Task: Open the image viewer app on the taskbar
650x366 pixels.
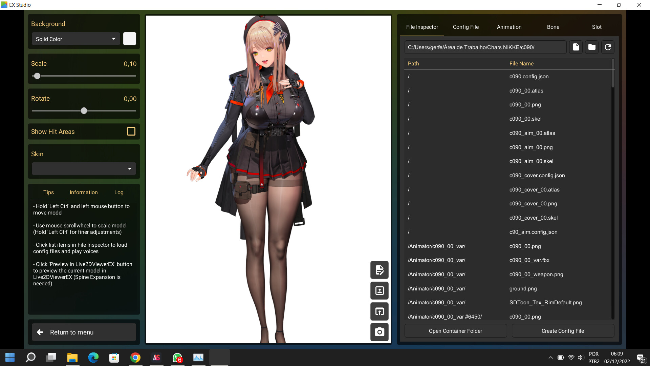Action: coord(198,357)
